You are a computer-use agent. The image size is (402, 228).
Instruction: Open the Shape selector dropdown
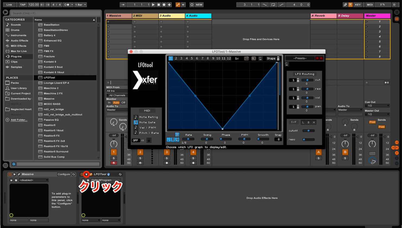point(273,58)
